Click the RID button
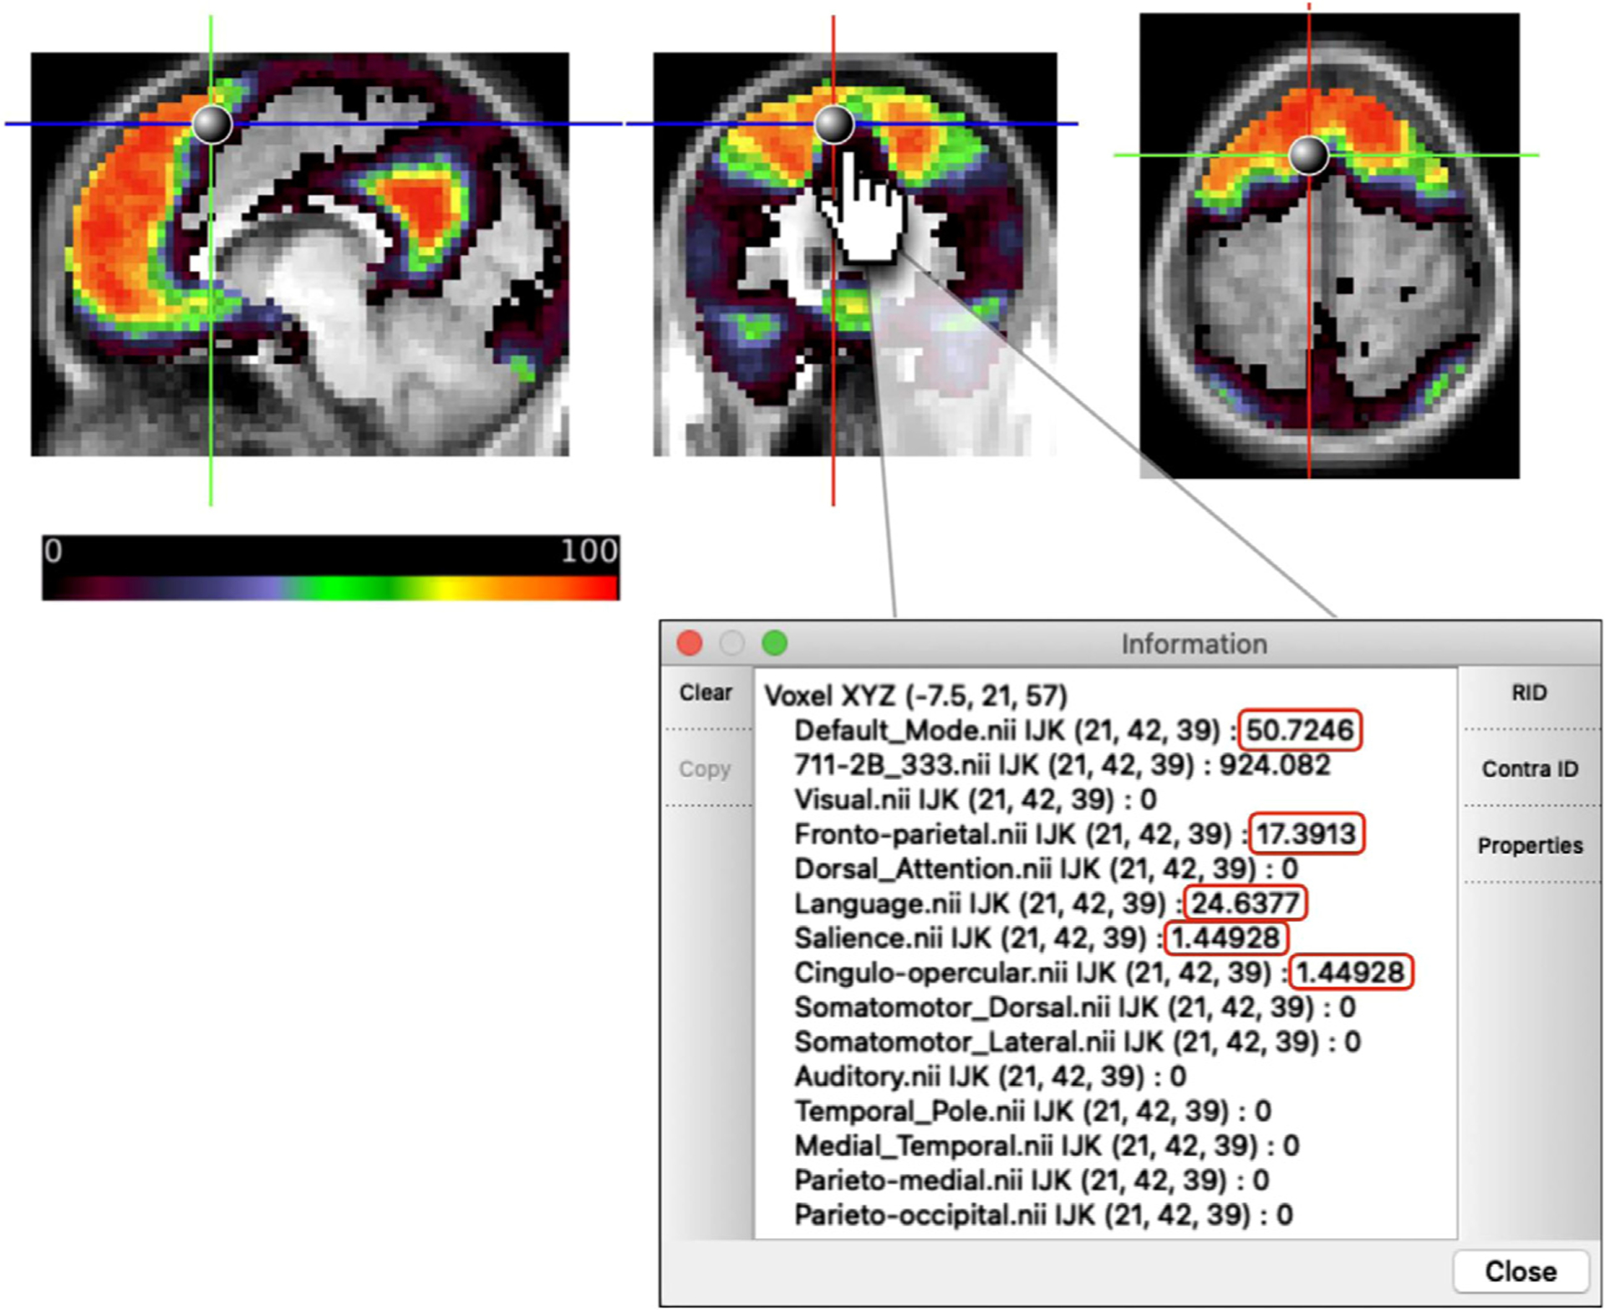Screen dimensions: 1605x1310 tap(1529, 692)
